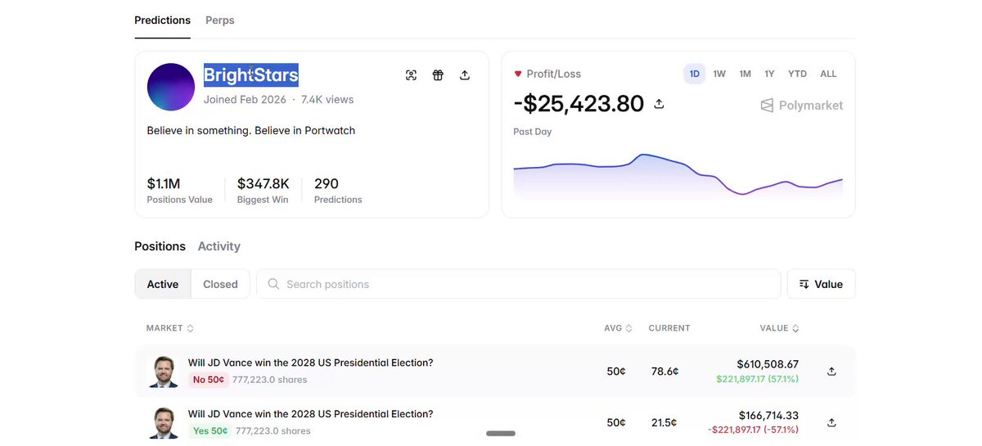Image resolution: width=982 pixels, height=446 pixels.
Task: Select the 1W profit range
Action: pos(719,74)
